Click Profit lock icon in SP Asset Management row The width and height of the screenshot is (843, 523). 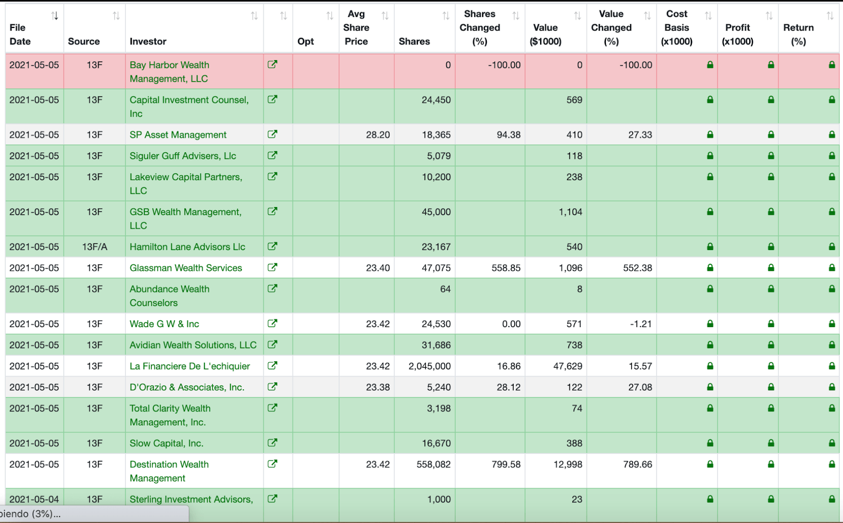(771, 134)
